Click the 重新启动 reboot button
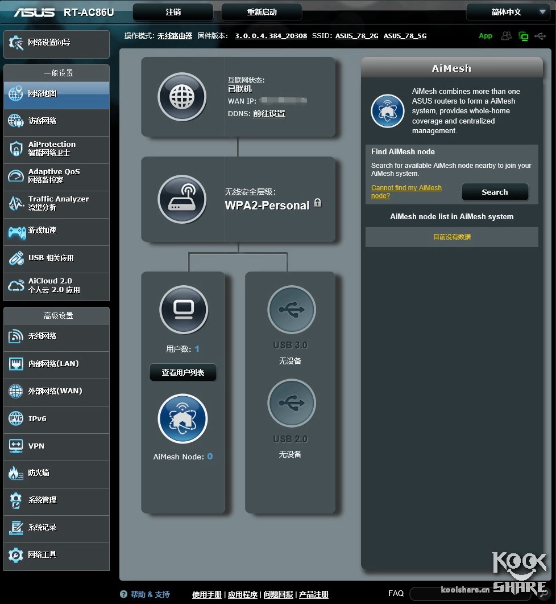Image resolution: width=556 pixels, height=604 pixels. (x=262, y=13)
